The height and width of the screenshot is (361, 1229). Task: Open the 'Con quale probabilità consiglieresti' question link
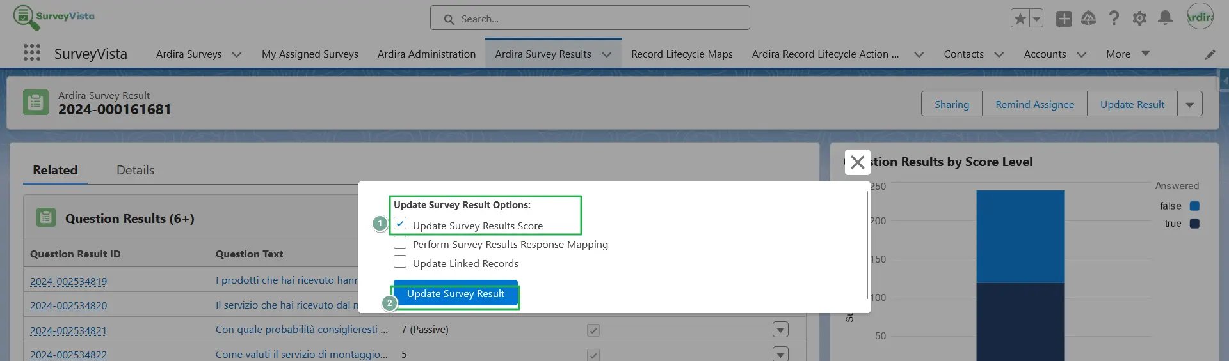click(x=301, y=330)
